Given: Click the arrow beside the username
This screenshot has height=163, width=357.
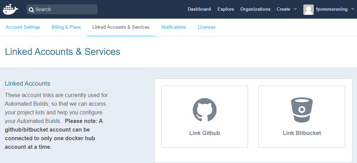Looking at the screenshot, I should coord(353,9).
